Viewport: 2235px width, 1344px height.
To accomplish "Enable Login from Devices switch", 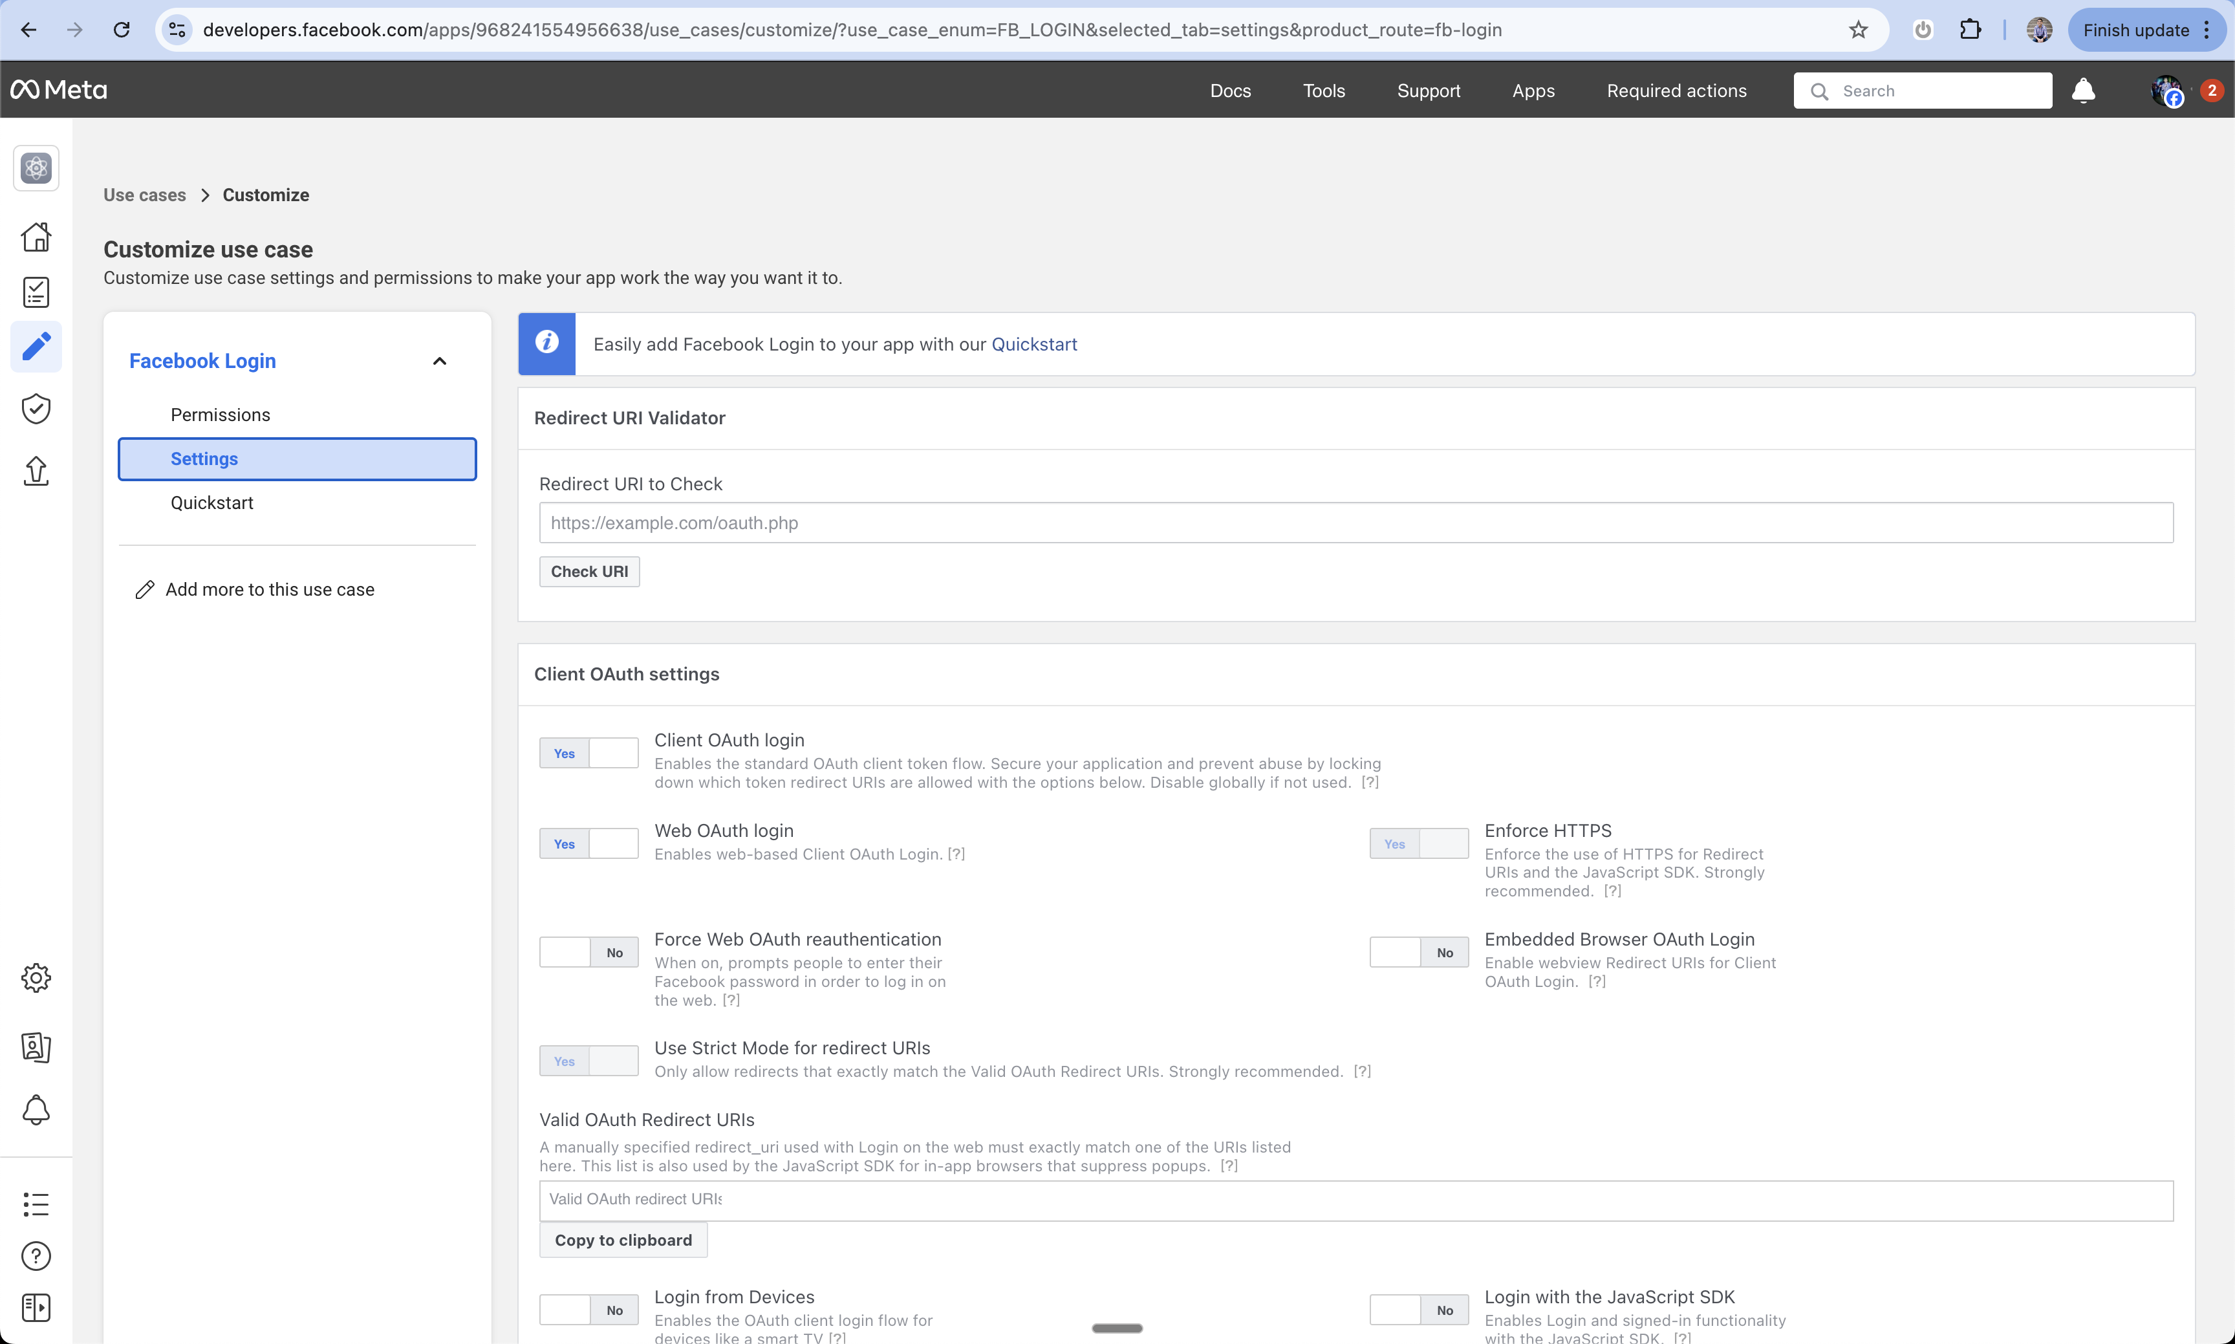I will point(588,1310).
